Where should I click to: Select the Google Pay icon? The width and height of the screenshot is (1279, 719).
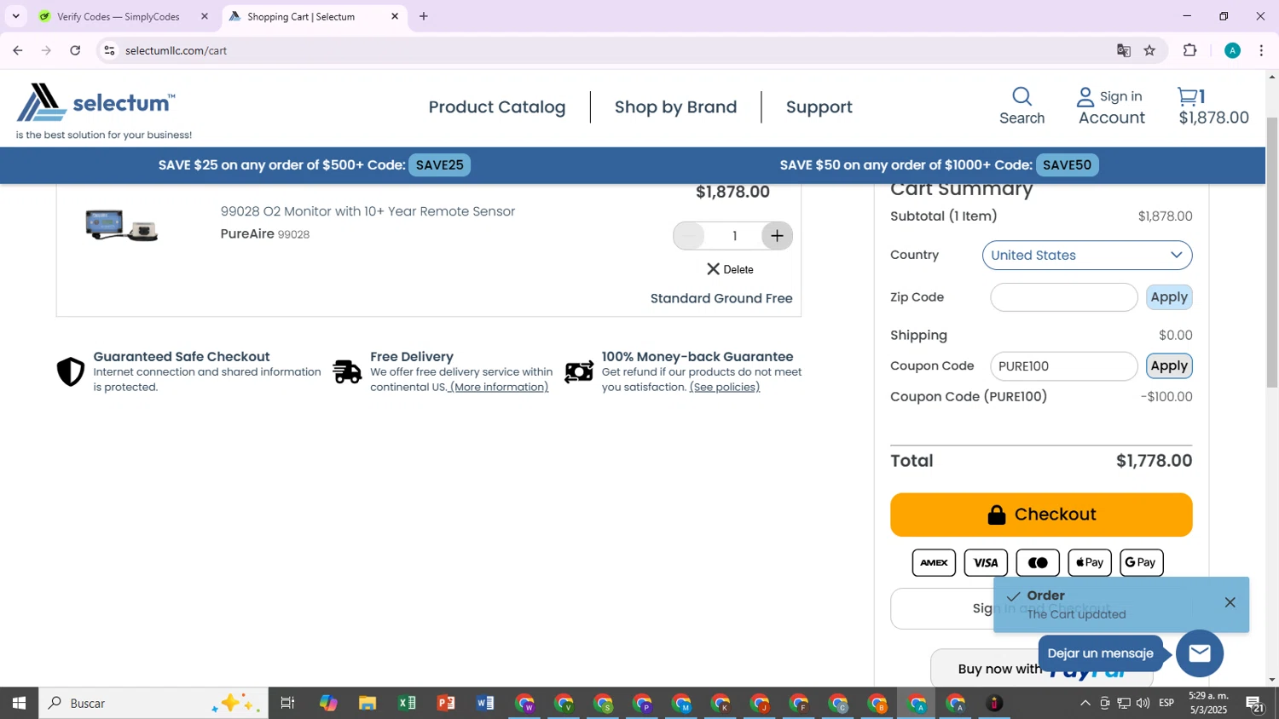[x=1142, y=562]
